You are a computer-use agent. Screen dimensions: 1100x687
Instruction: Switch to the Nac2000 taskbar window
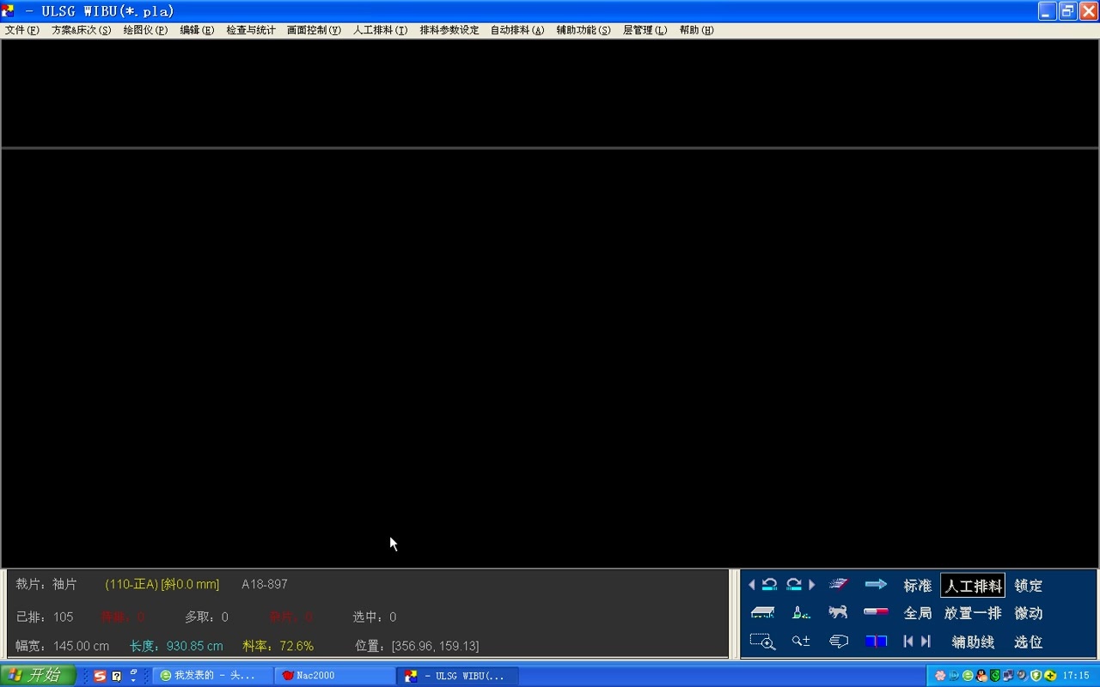click(334, 676)
